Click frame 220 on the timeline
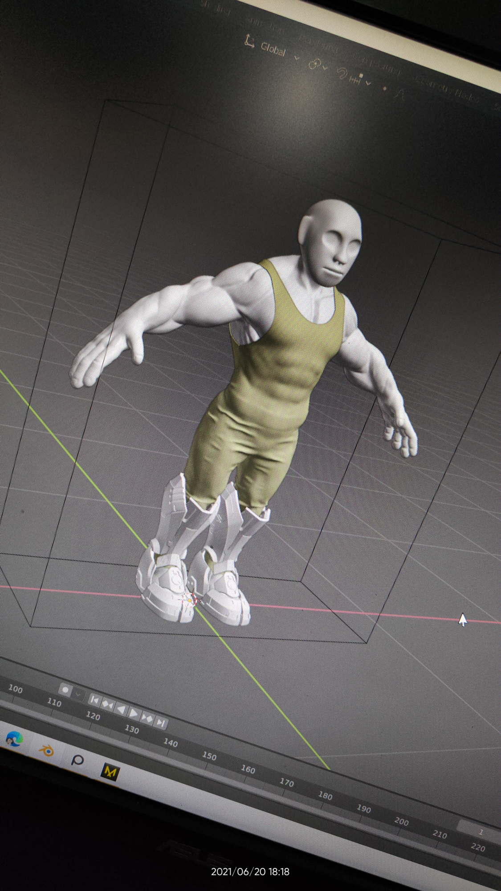The width and height of the screenshot is (501, 891). (478, 847)
